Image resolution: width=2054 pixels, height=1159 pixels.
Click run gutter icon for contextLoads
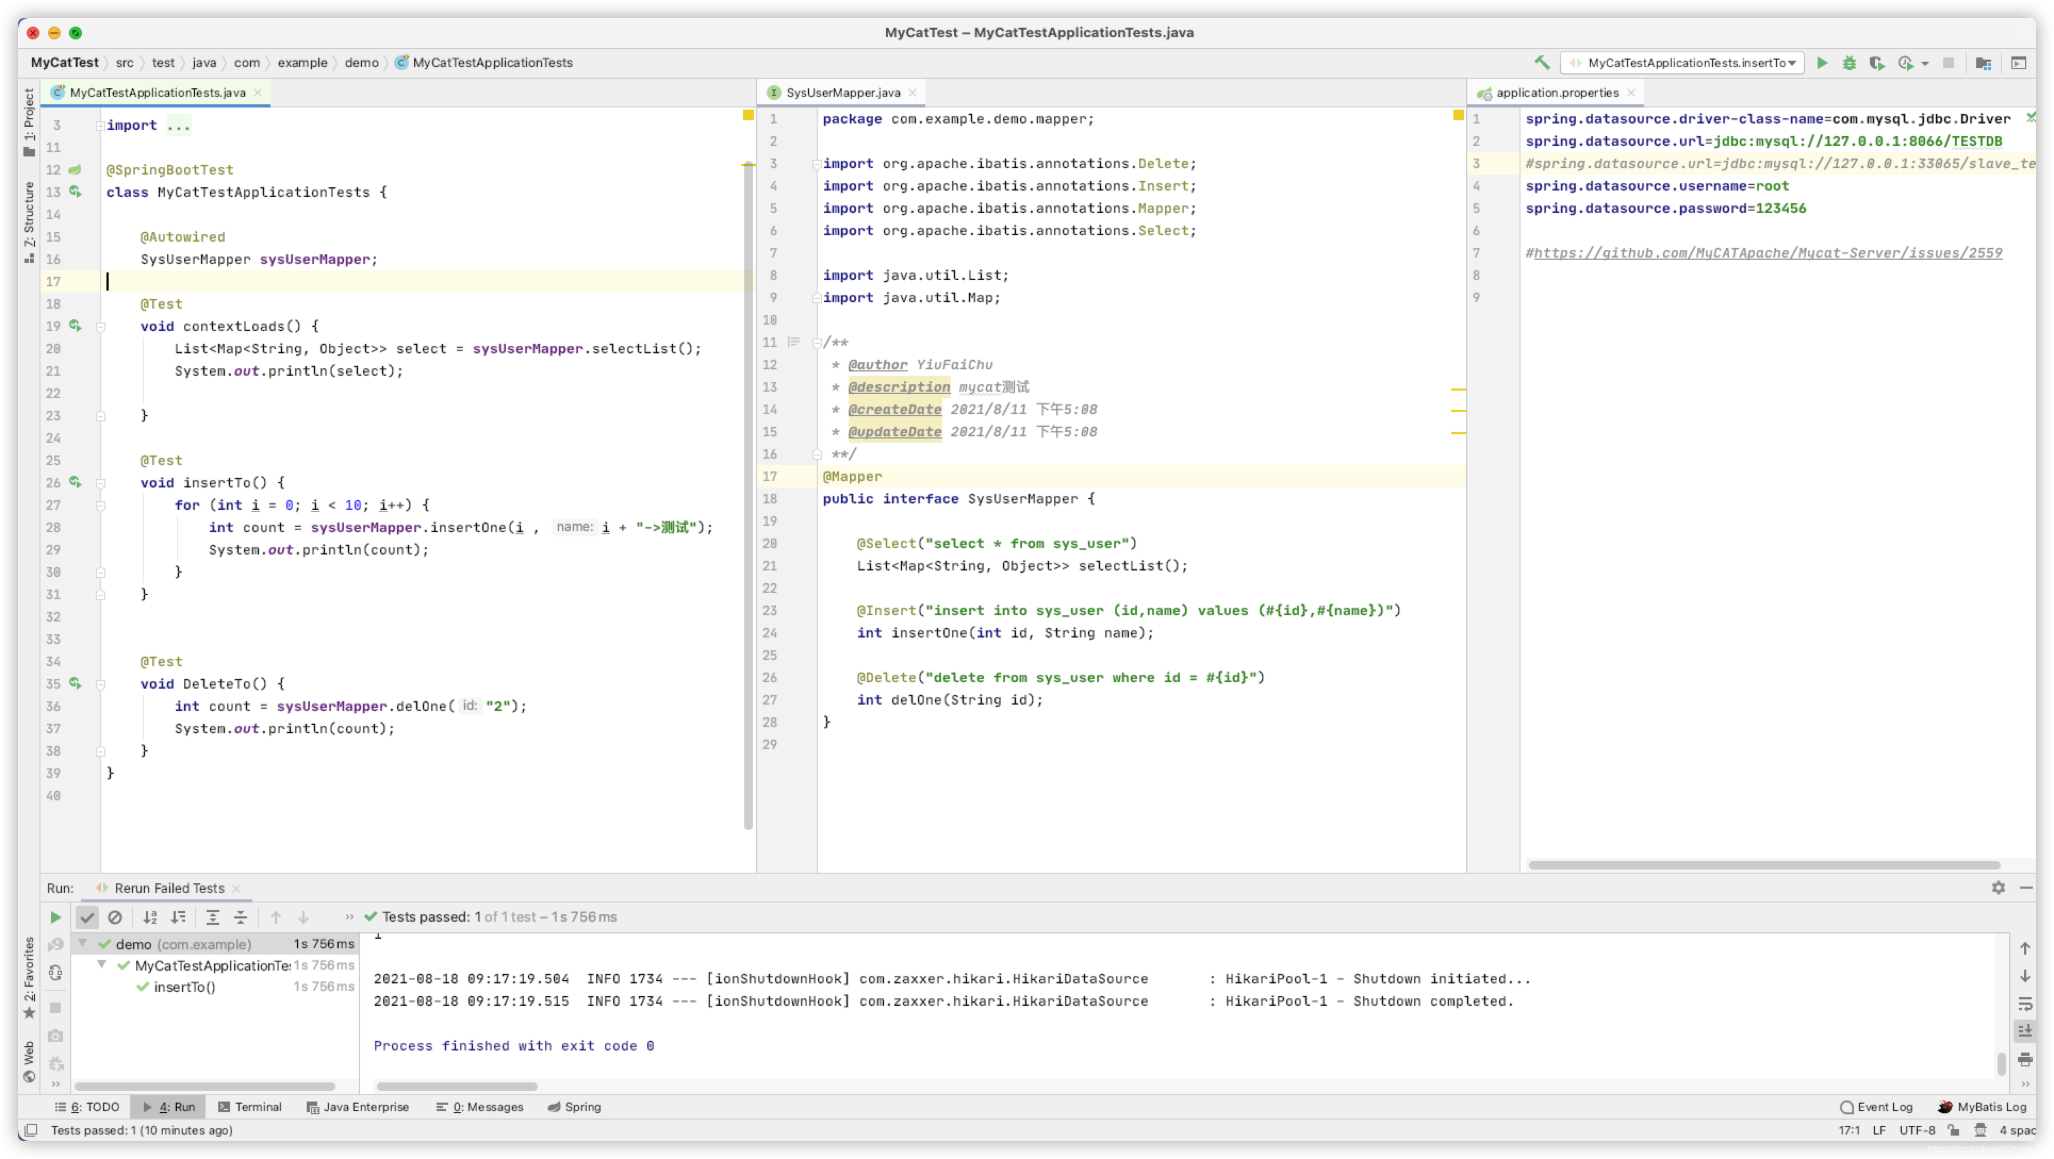tap(75, 325)
